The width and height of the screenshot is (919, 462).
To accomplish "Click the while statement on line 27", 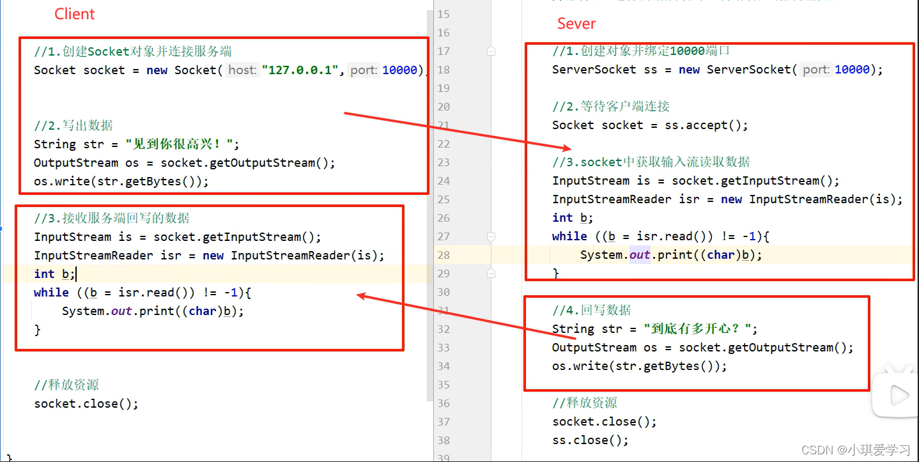I will 661,236.
